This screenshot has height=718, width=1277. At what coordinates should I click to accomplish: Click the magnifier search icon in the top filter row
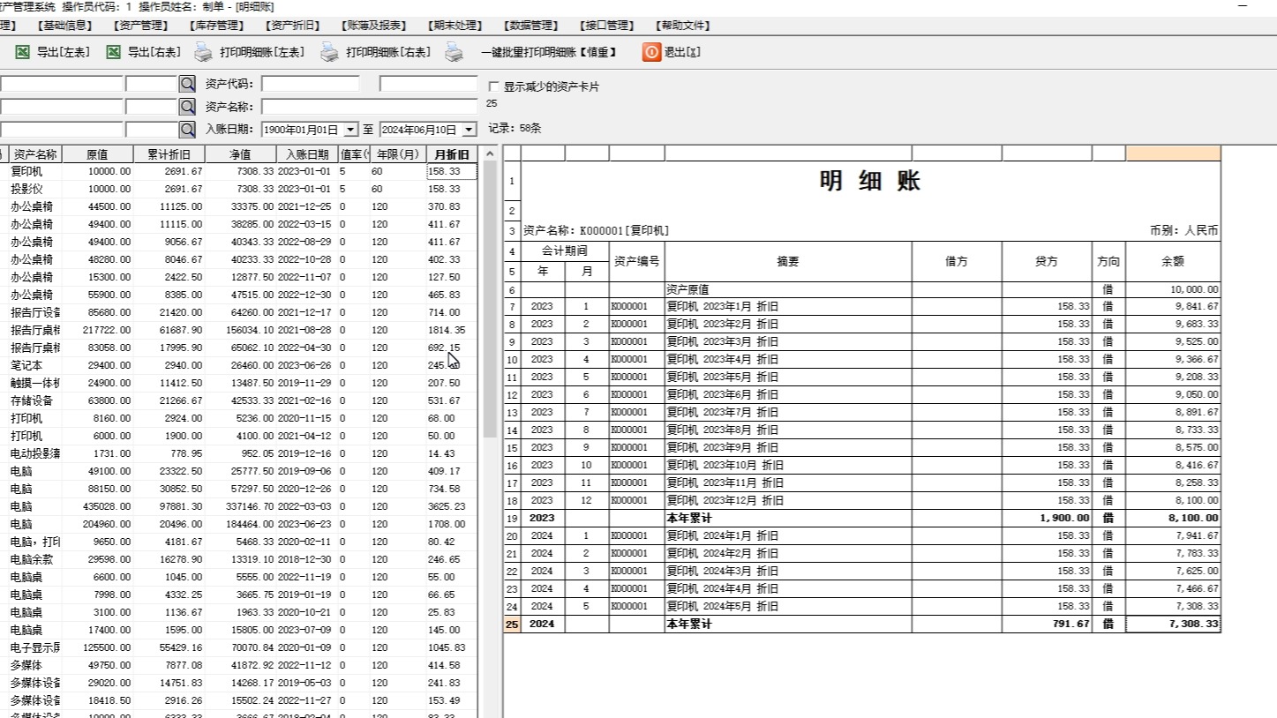click(x=187, y=84)
